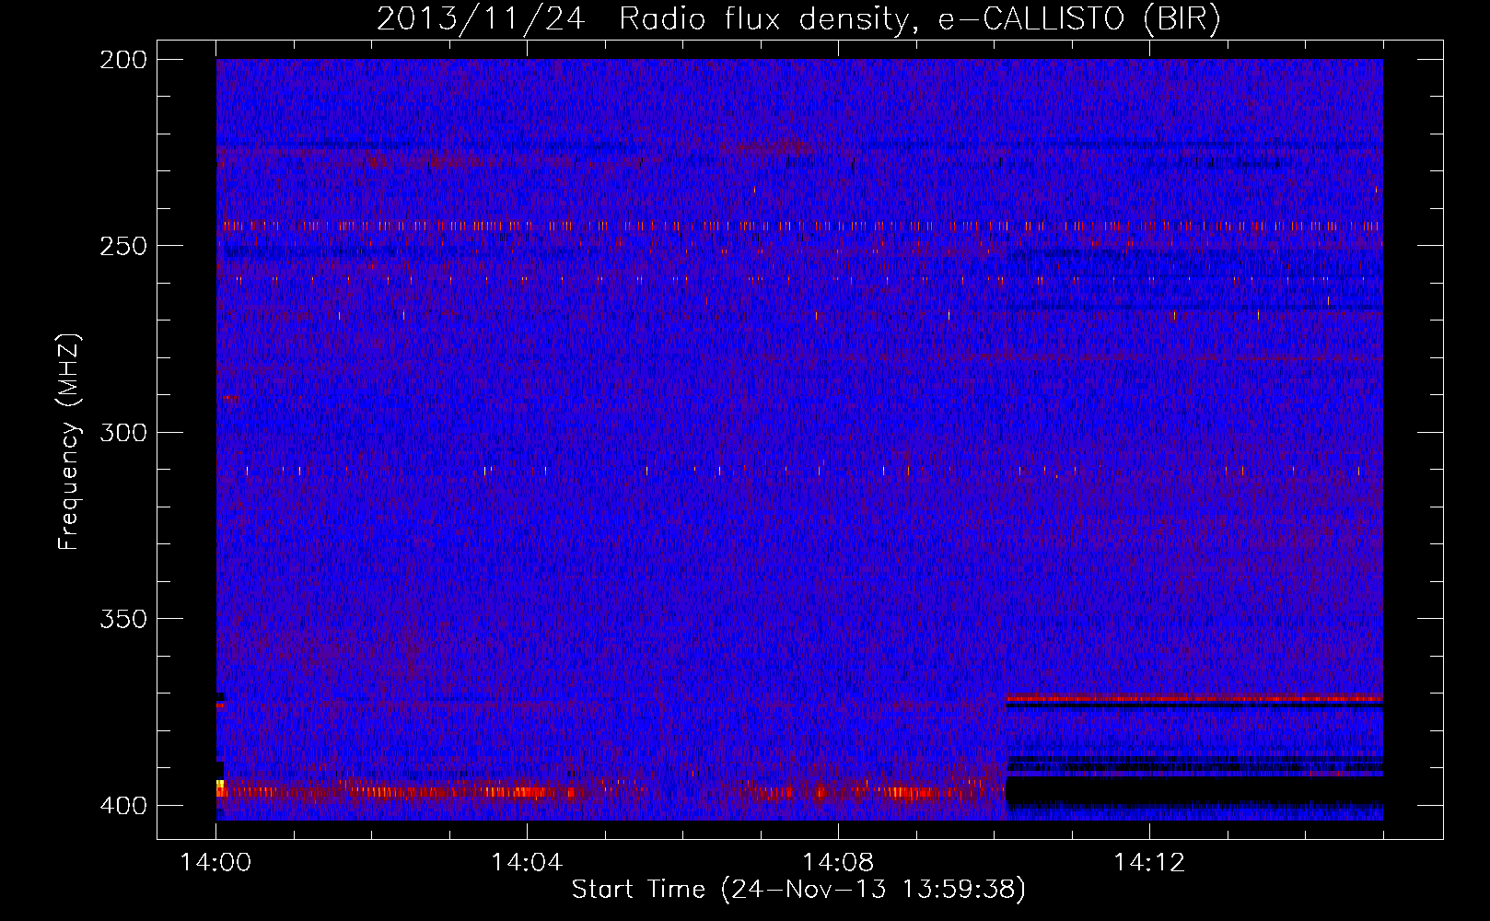Click the 14:04 time axis label

527,862
